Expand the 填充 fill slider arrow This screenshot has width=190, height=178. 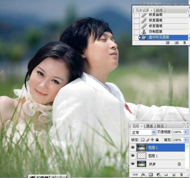coord(186,140)
